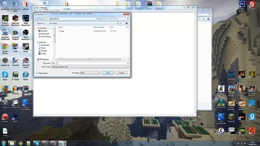Viewport: 260px width, 146px height.
Task: Select the Music library
Action: [x=43, y=48]
